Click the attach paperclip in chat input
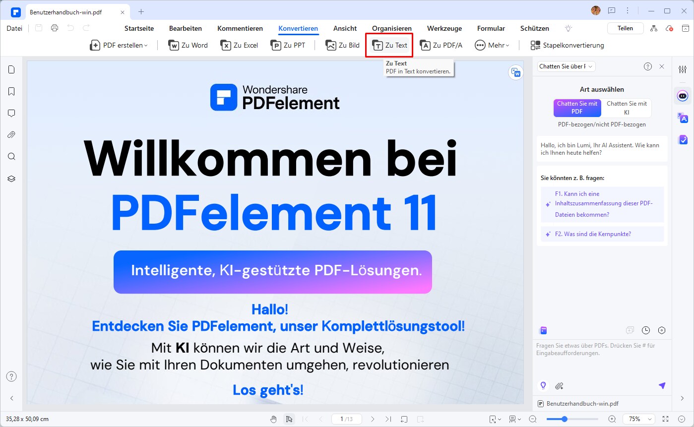The width and height of the screenshot is (694, 427). 559,385
